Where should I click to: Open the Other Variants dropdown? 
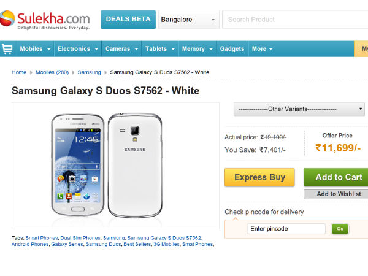tap(300, 109)
